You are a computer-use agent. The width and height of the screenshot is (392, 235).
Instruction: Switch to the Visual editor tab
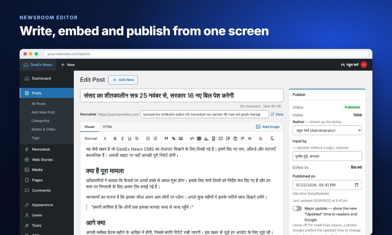pos(90,127)
